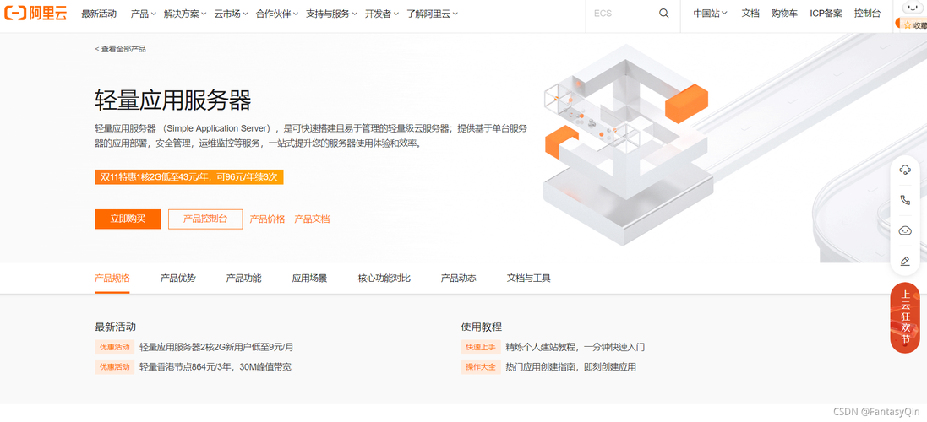The image size is (927, 422).
Task: Click the robot face avatar icon
Action: click(914, 8)
